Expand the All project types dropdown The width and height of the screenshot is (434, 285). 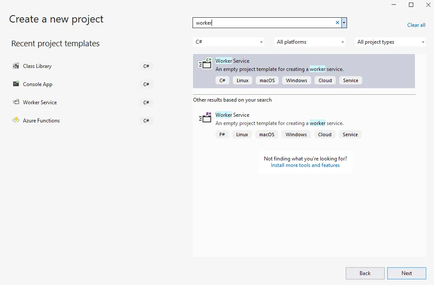[391, 42]
